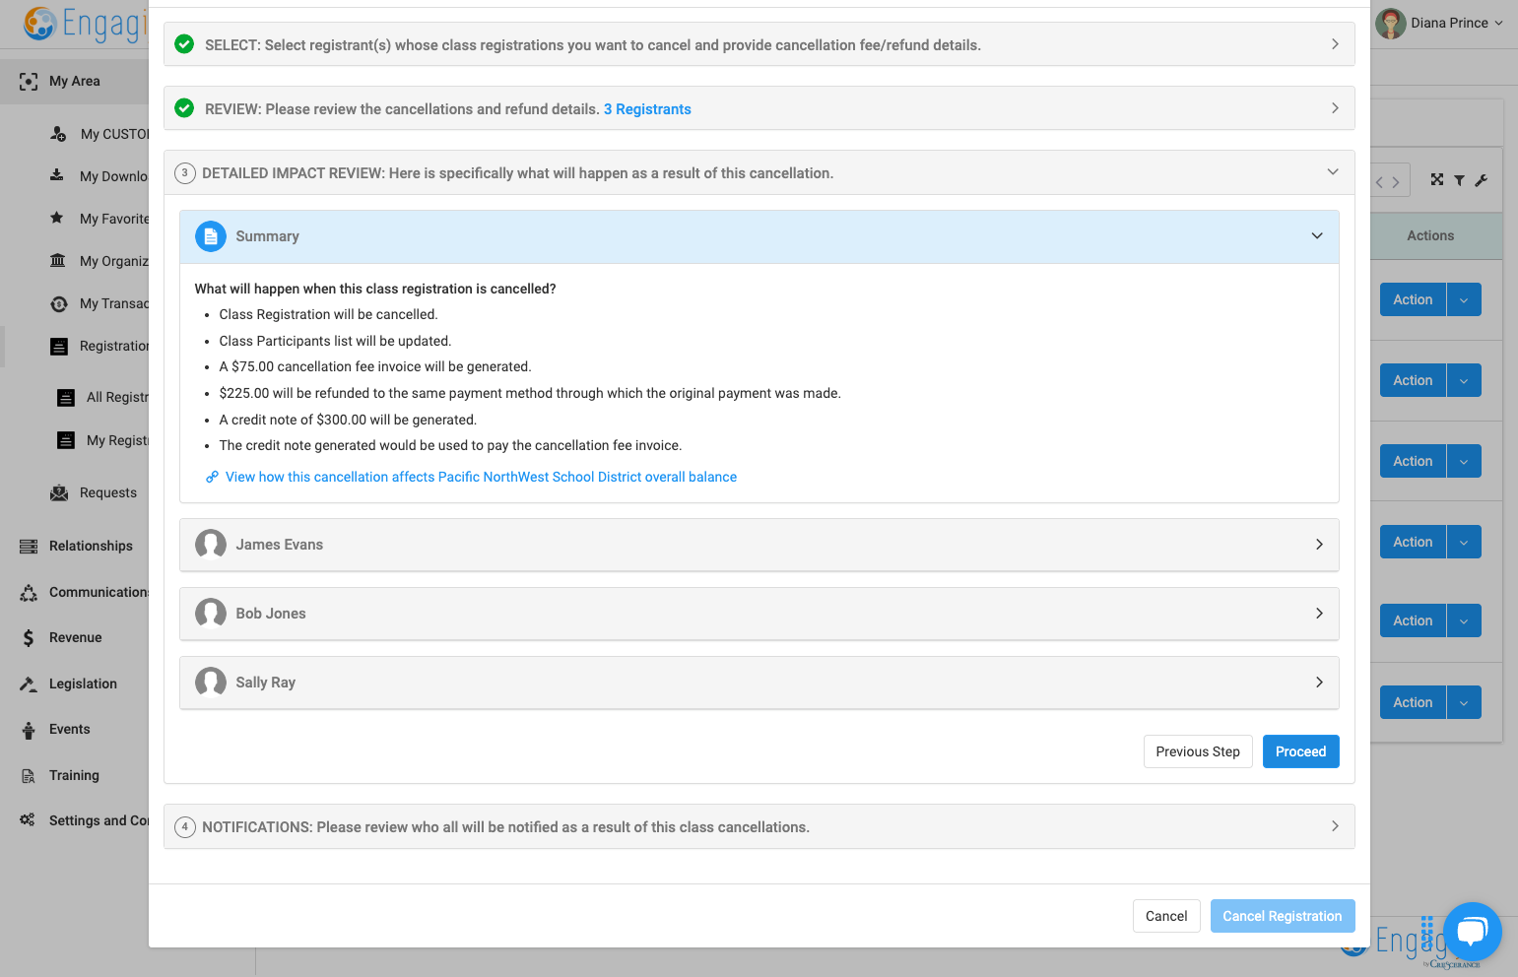The width and height of the screenshot is (1518, 977).
Task: Open the chat support bubble
Action: [x=1473, y=932]
